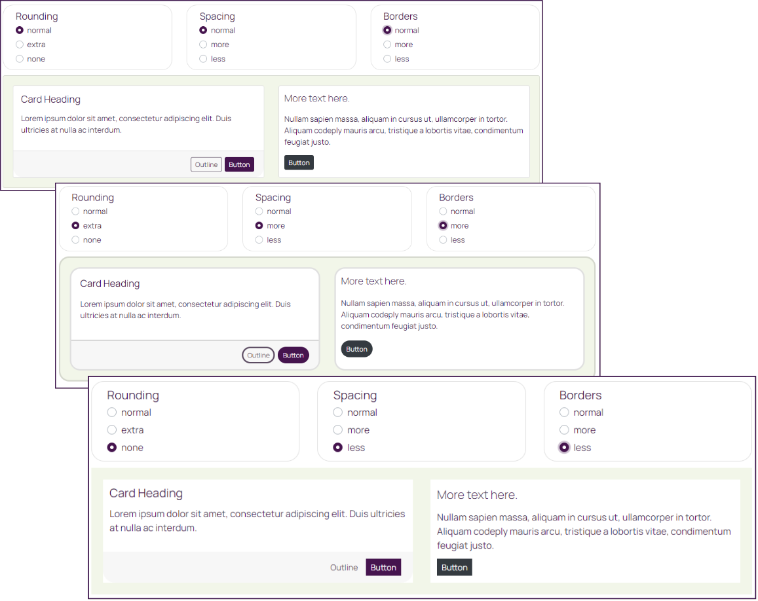The width and height of the screenshot is (758, 601).
Task: Choose 'normal' Rounding in the bottom largest panel
Action: tap(112, 412)
